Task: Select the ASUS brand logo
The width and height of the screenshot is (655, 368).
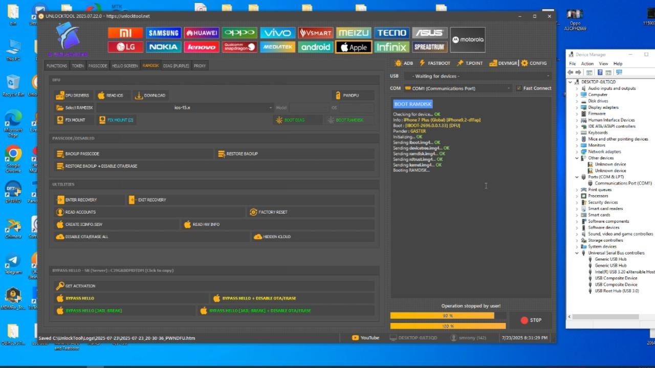Action: coord(430,33)
